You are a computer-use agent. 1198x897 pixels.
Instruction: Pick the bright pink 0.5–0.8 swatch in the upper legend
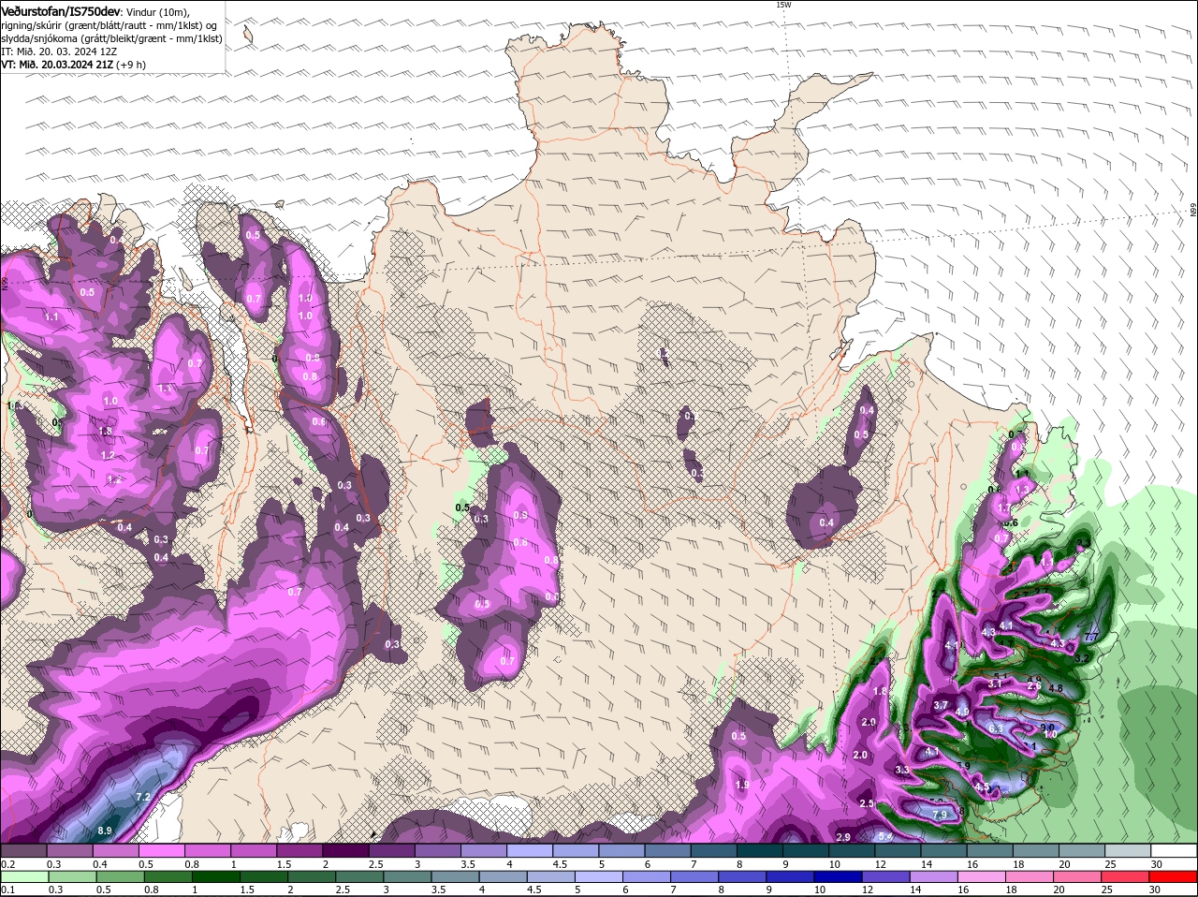click(161, 850)
